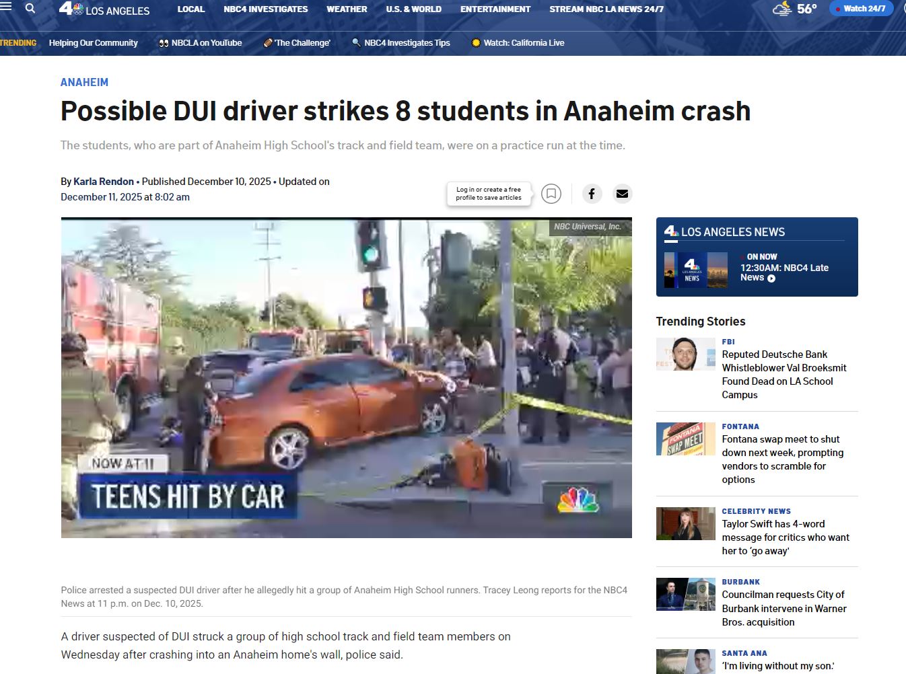
Task: Click the search magnifier icon
Action: [30, 9]
